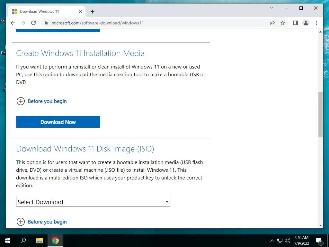329x247 pixels.
Task: Open network status tray icon
Action: pos(280,241)
